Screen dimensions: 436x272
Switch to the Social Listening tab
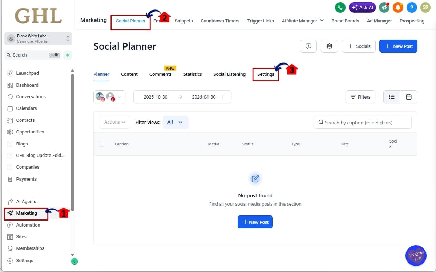click(229, 74)
